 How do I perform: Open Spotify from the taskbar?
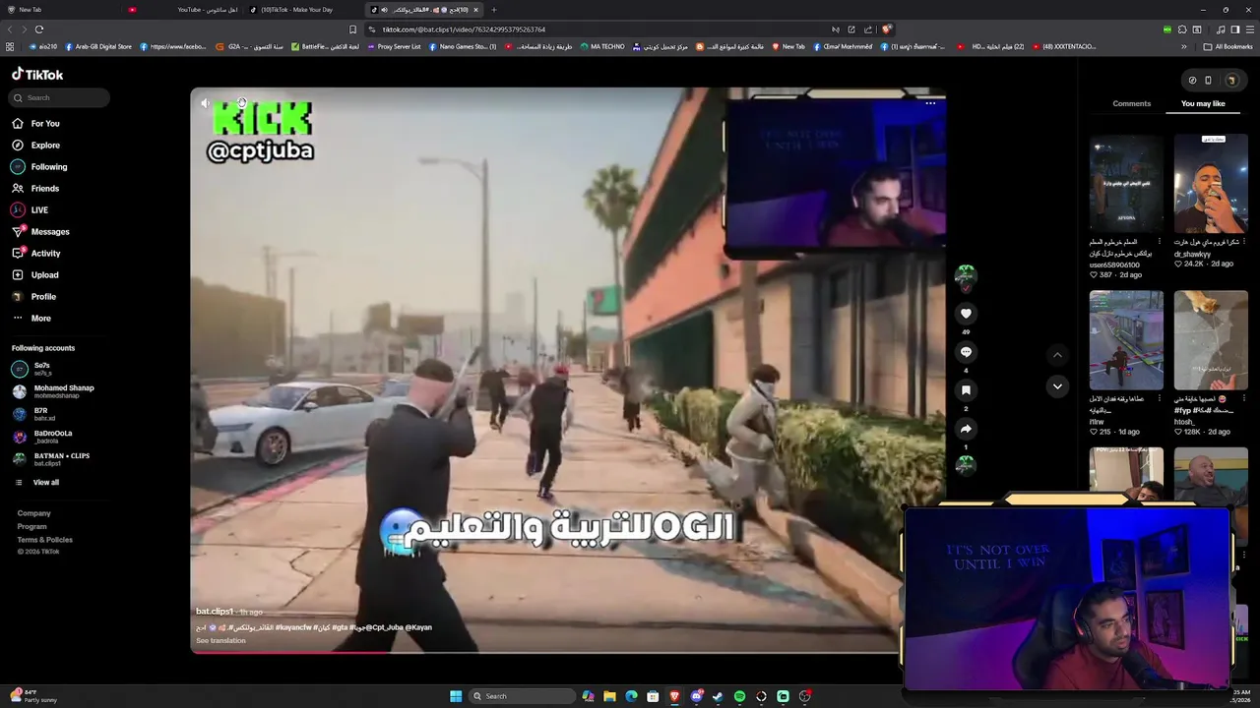pyautogui.click(x=739, y=696)
